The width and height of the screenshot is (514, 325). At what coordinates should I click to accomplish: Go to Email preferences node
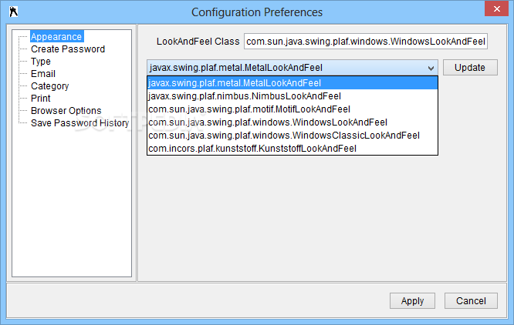(43, 74)
